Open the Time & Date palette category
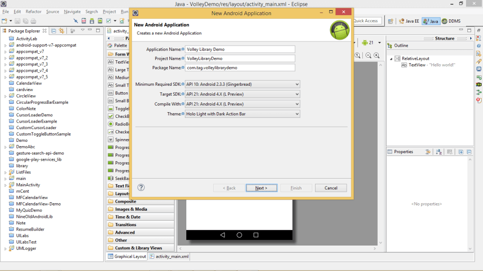This screenshot has width=483, height=271. pos(141,217)
